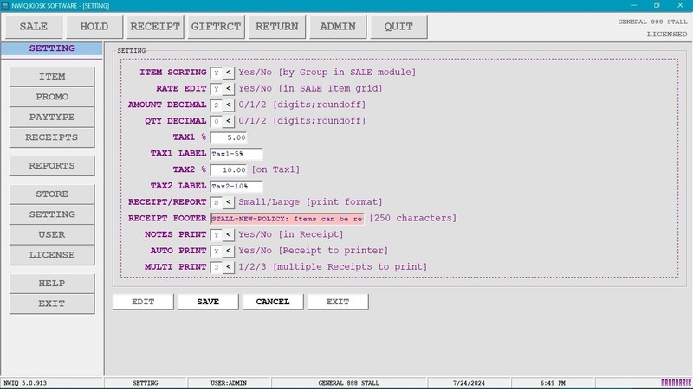Click the NOTES PRINT value box
The width and height of the screenshot is (693, 389).
coord(216,234)
